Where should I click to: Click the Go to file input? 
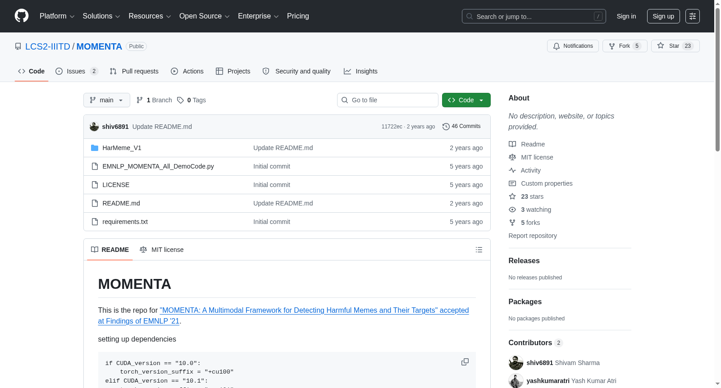tap(388, 100)
